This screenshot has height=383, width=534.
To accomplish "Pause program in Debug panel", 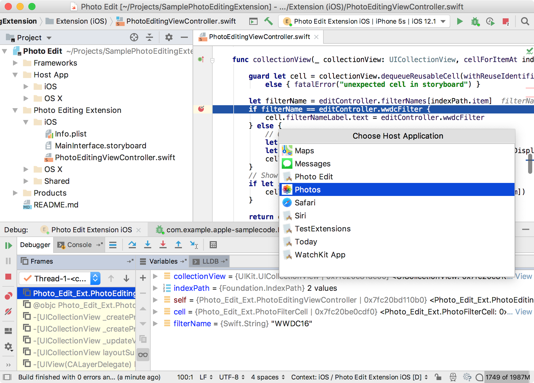I will [8, 261].
